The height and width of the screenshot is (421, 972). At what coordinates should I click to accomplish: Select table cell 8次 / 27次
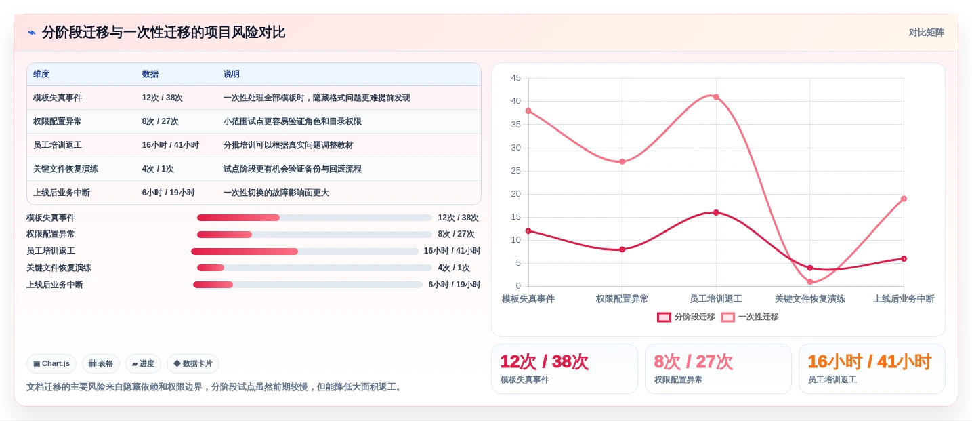tap(161, 121)
